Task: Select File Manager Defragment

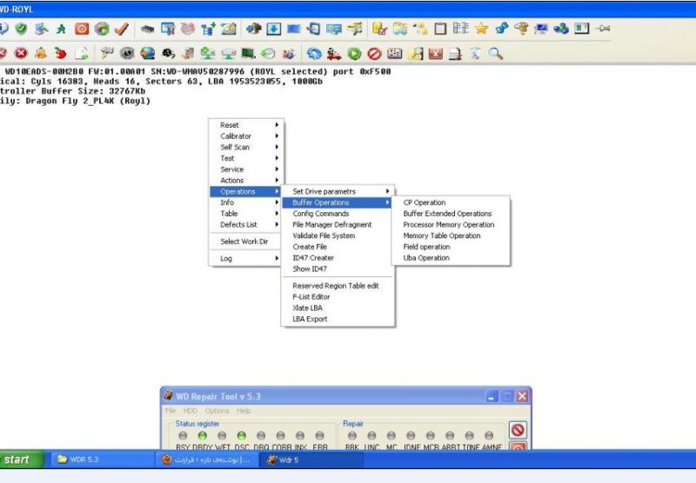Action: [x=338, y=225]
